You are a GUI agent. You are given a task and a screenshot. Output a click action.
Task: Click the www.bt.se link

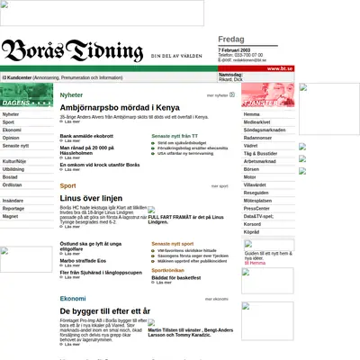pyautogui.click(x=280, y=68)
